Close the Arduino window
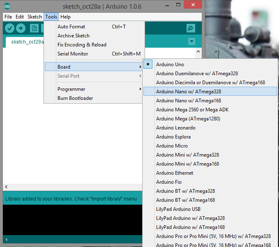 [193, 5]
